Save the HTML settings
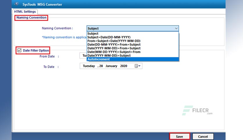243x140 pixels. (x=179, y=137)
